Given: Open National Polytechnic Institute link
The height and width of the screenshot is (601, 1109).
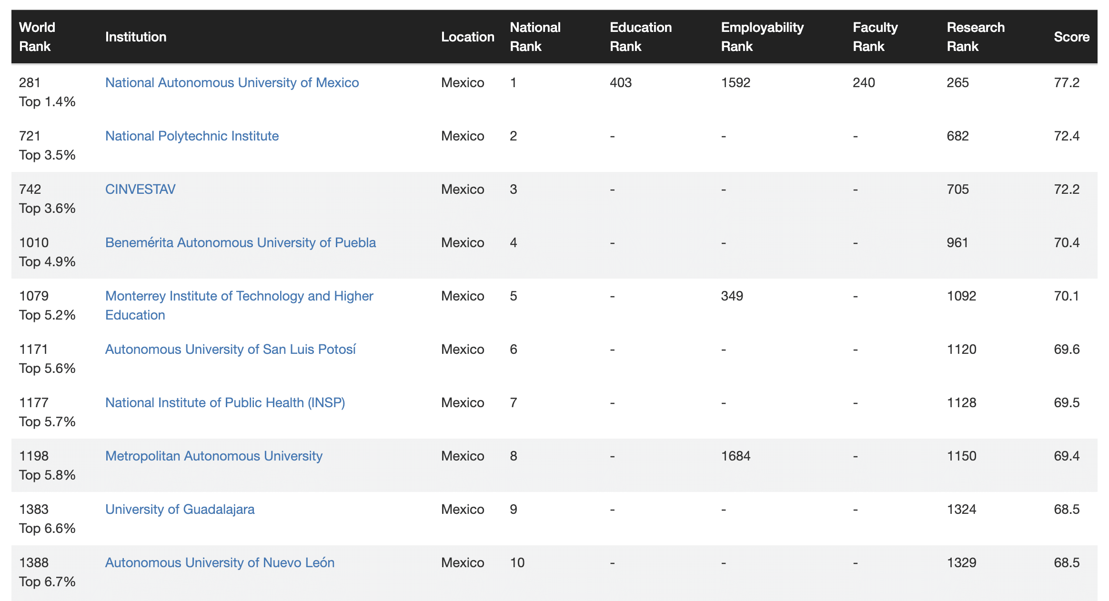Looking at the screenshot, I should tap(192, 136).
